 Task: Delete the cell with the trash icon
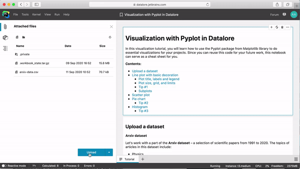click(x=282, y=27)
